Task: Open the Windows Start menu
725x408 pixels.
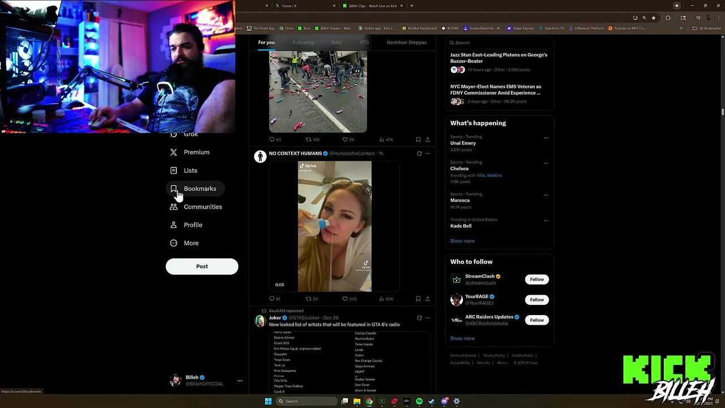Action: [x=268, y=401]
